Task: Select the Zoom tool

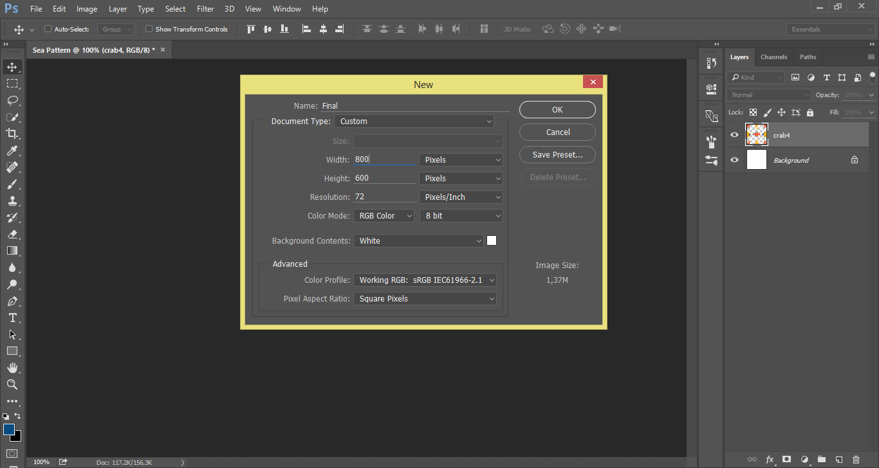Action: (x=12, y=384)
